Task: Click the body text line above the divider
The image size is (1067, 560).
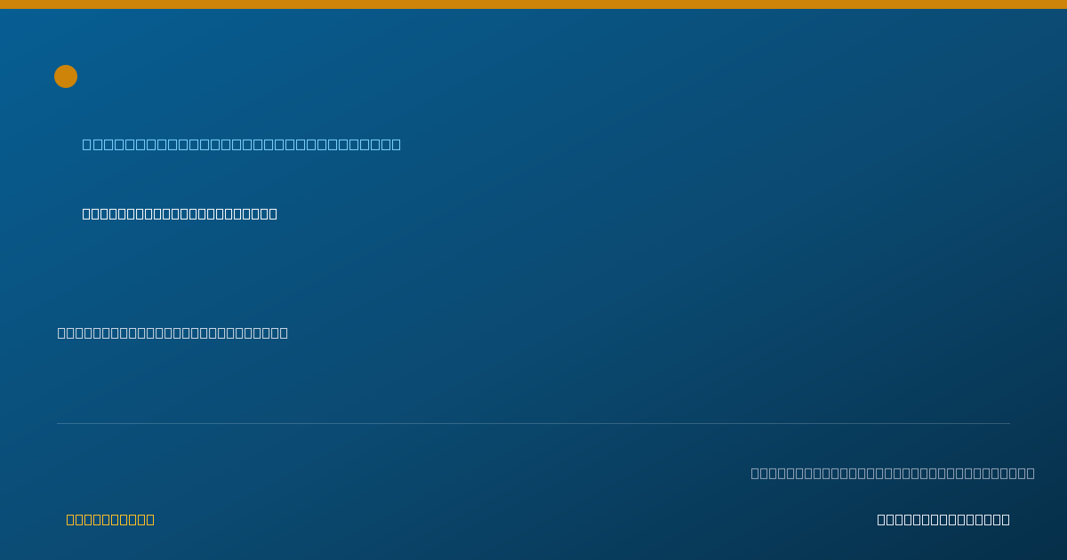Action: coord(172,332)
